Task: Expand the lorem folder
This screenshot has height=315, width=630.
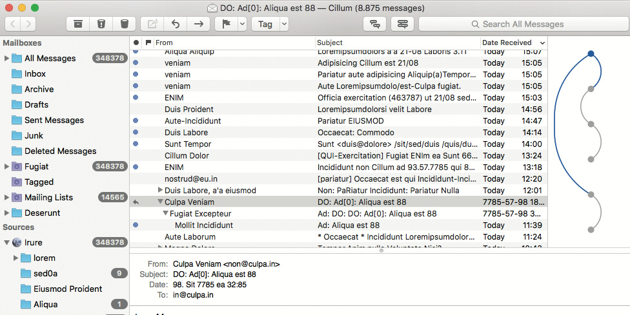Action: tap(15, 258)
